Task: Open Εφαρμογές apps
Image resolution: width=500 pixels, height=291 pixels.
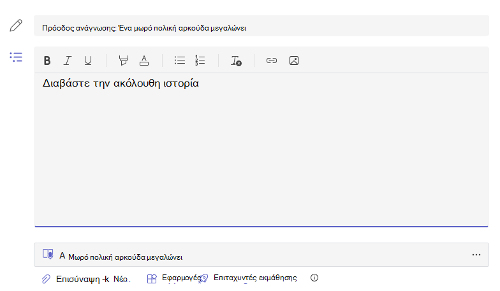Action: click(x=174, y=278)
